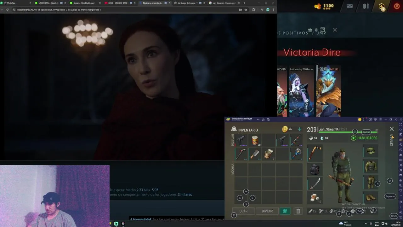403x227 pixels.
Task: Click BlueStacks sidebar fullscreen icon
Action: click(401, 125)
